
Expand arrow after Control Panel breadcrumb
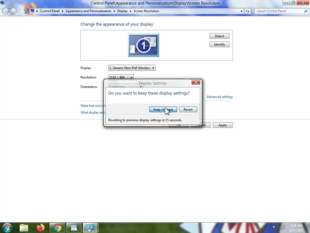click(x=62, y=11)
